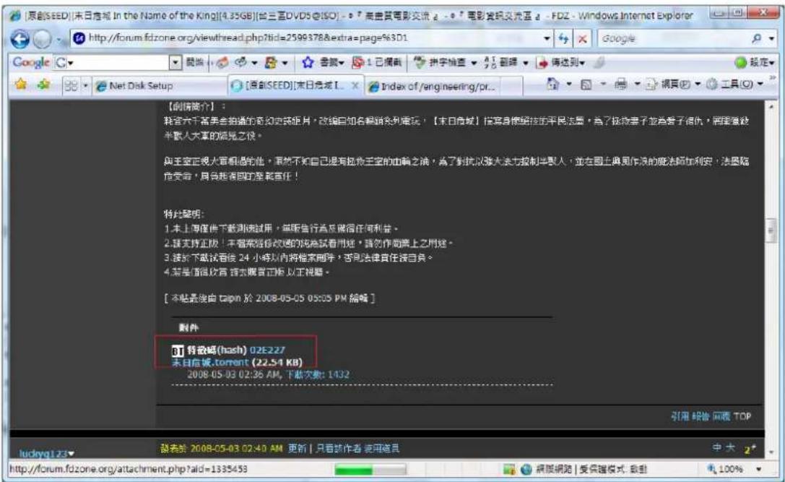Screen dimensions: 785x482
Task: Close the [原創SEED] tab with its X
Action: (355, 86)
